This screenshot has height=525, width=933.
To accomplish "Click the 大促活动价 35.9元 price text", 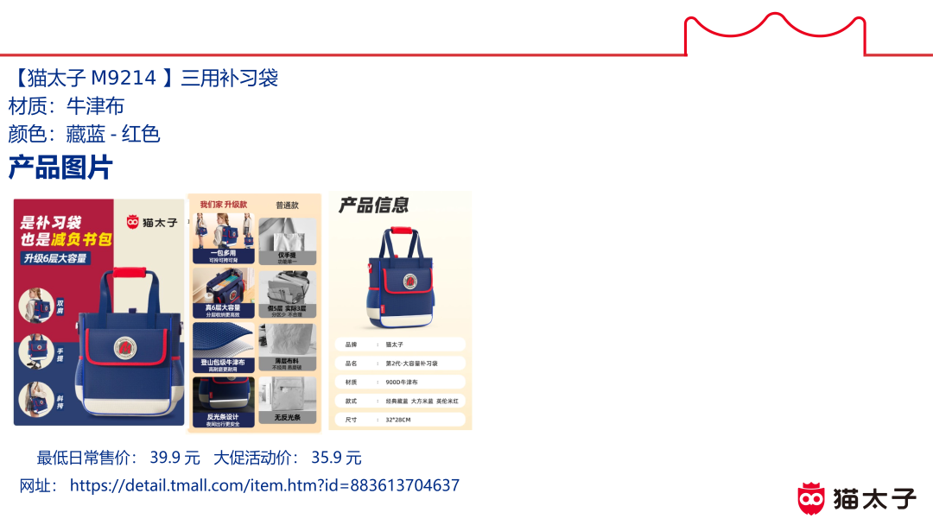I will pyautogui.click(x=288, y=458).
